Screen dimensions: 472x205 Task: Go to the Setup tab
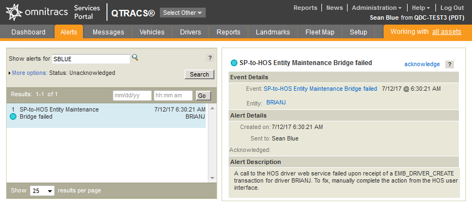(x=358, y=32)
